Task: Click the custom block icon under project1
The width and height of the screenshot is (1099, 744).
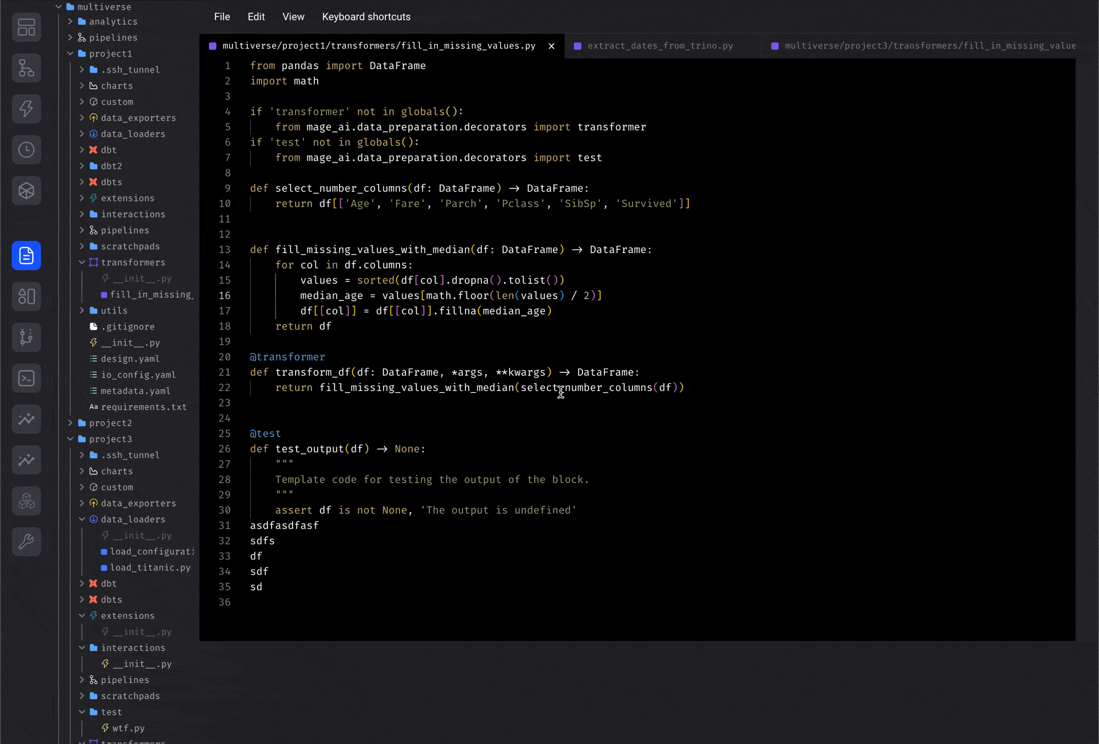Action: 93,102
